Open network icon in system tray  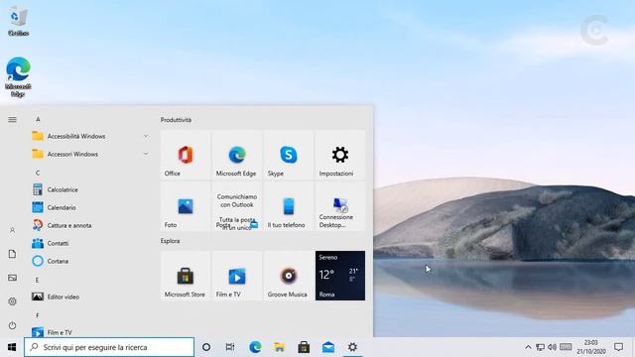[x=540, y=347]
